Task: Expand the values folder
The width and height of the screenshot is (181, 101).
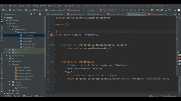Action: tap(10, 91)
